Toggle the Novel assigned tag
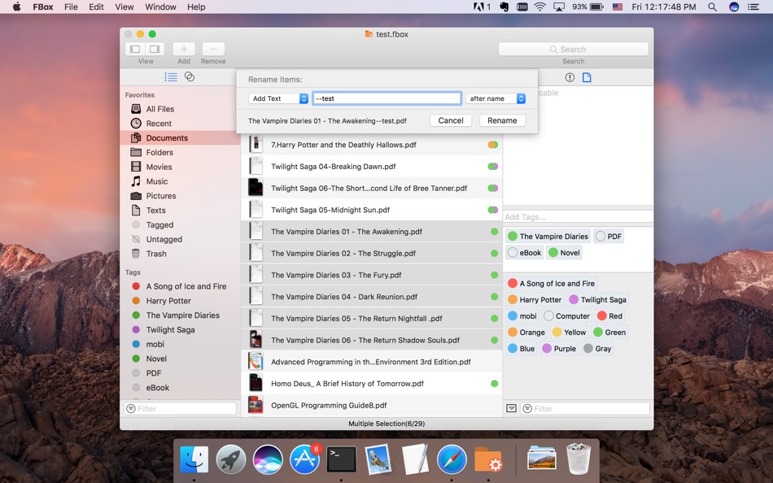The width and height of the screenshot is (773, 483). [565, 253]
